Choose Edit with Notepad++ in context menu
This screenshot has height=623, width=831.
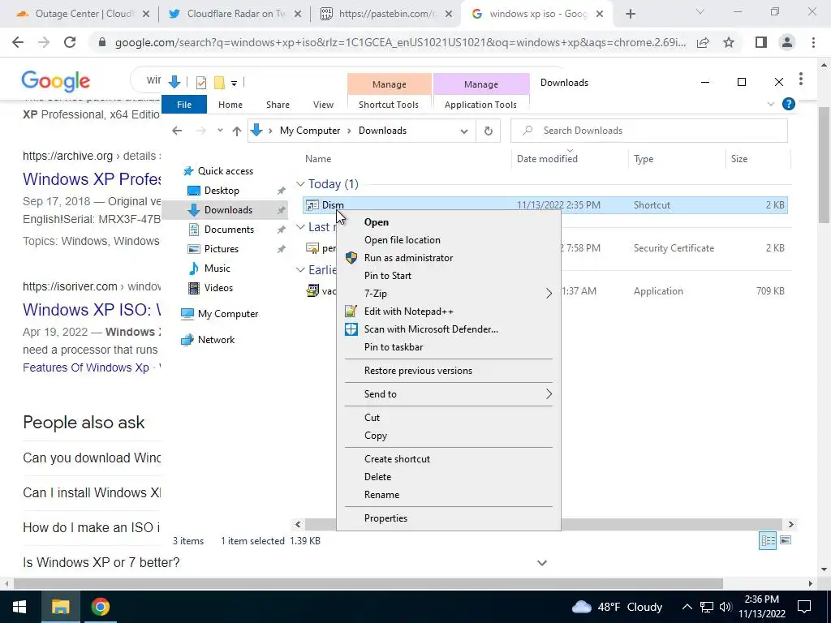448,311
